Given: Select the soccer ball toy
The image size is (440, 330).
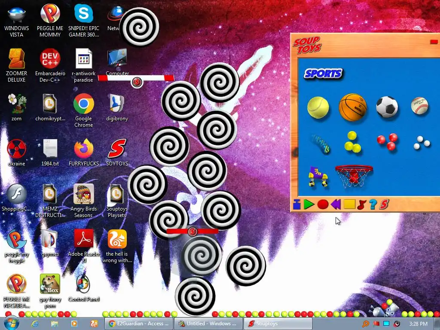Looking at the screenshot, I should [387, 107].
